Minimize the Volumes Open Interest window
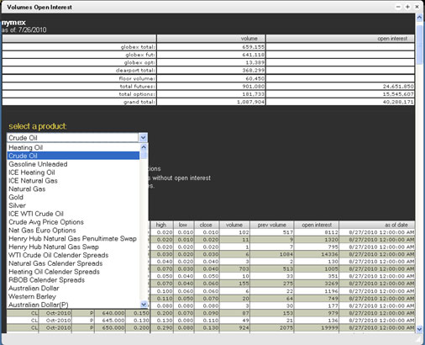425x345 pixels. pos(398,7)
